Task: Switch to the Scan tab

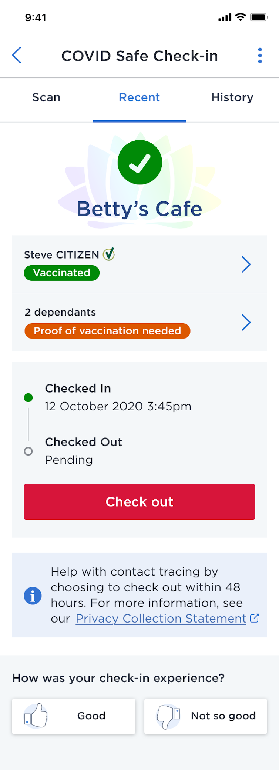Action: click(x=46, y=97)
